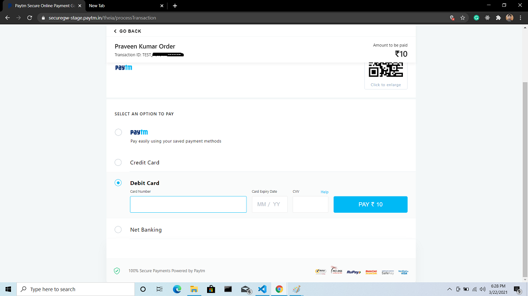Go back using browser back arrow
Viewport: 528px width, 296px height.
[x=7, y=18]
